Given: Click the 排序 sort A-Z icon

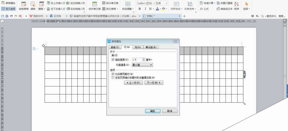Looking at the screenshot, I should pyautogui.click(x=236, y=6).
